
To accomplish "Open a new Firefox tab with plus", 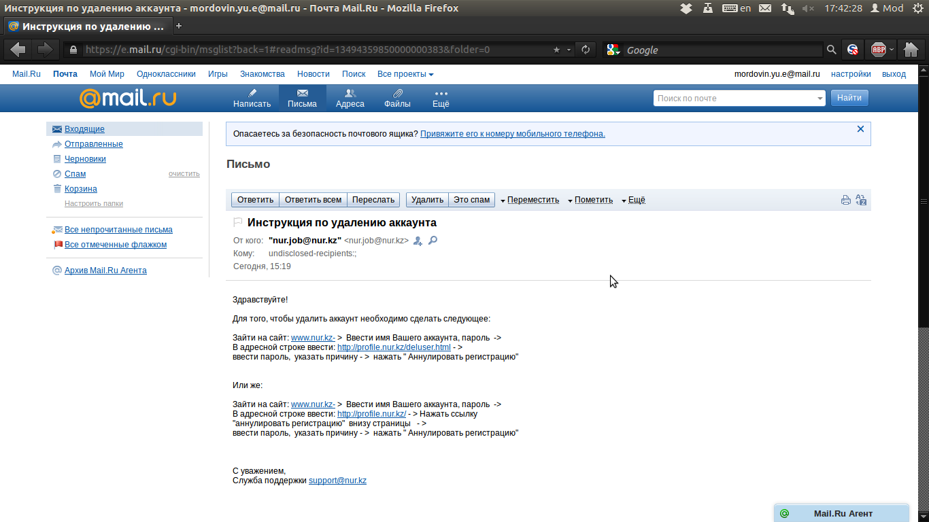I will point(179,26).
